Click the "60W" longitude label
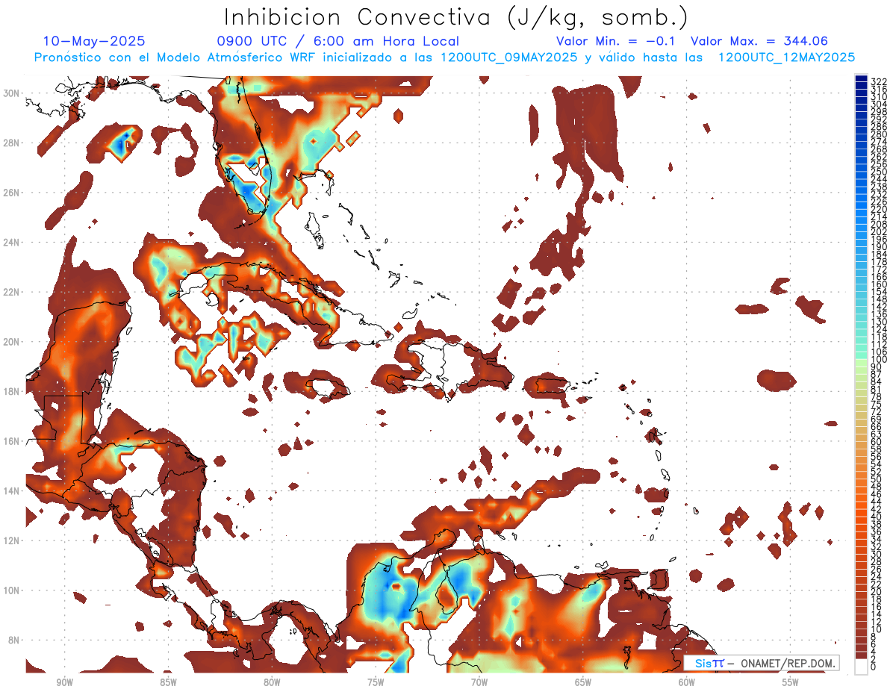This screenshot has width=896, height=692. (687, 682)
